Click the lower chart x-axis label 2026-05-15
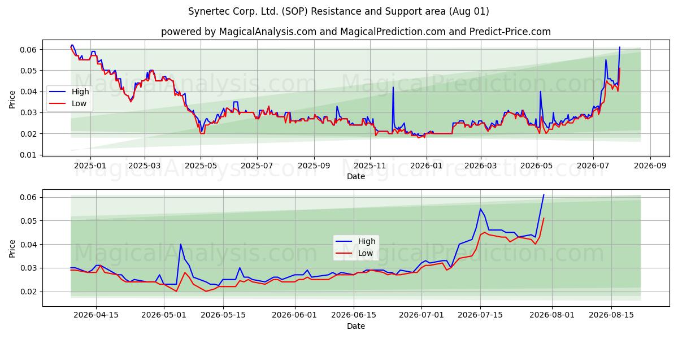 (x=223, y=316)
